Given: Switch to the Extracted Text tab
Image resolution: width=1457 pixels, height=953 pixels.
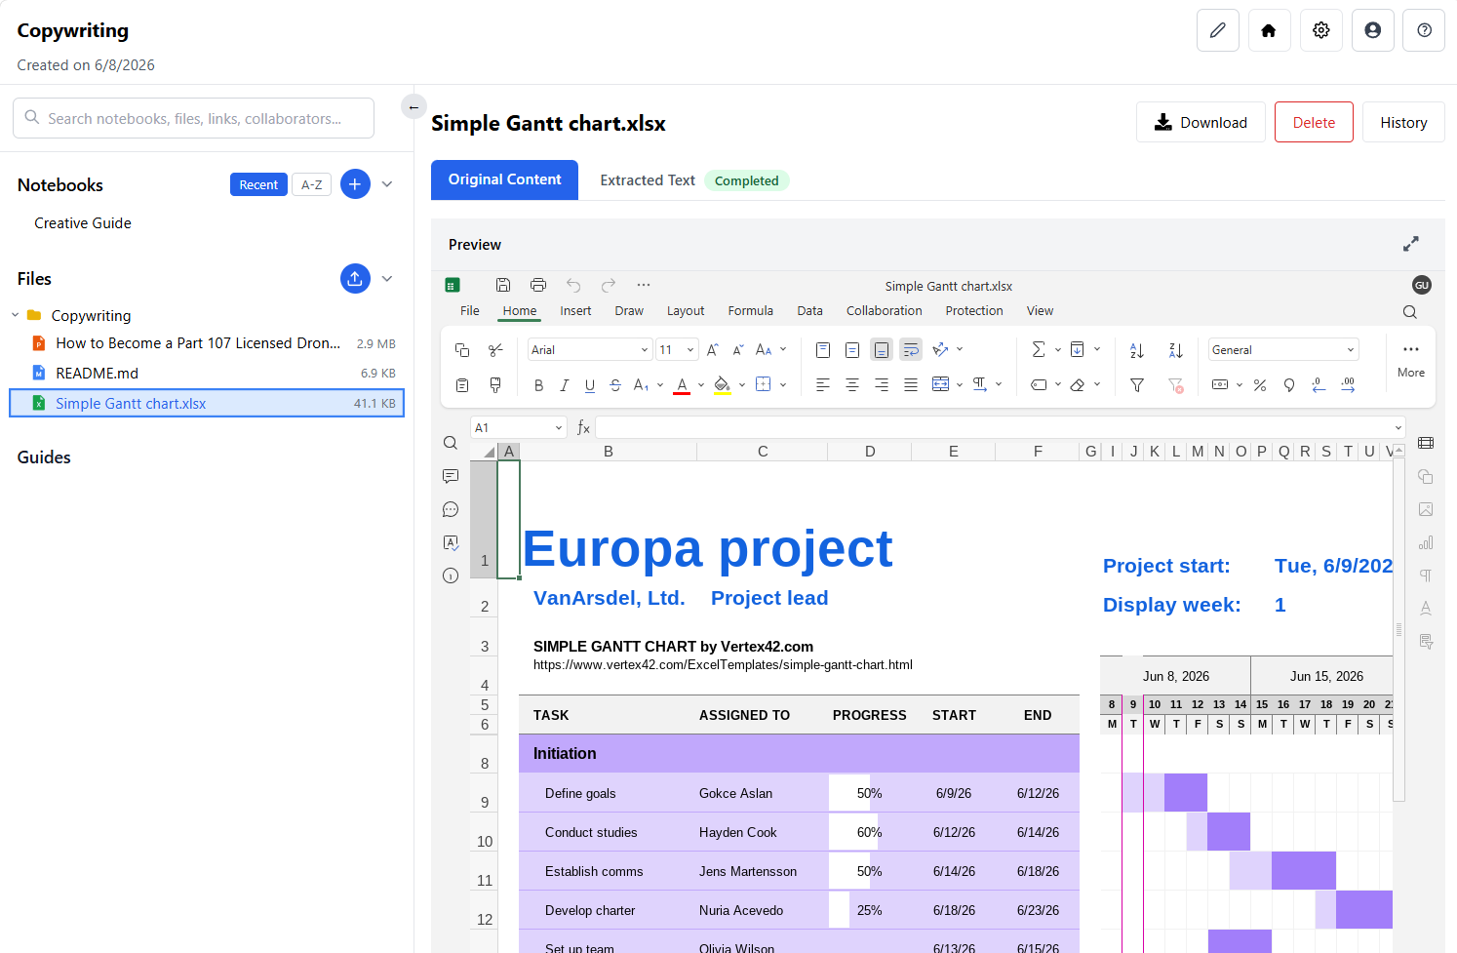Looking at the screenshot, I should pyautogui.click(x=648, y=180).
